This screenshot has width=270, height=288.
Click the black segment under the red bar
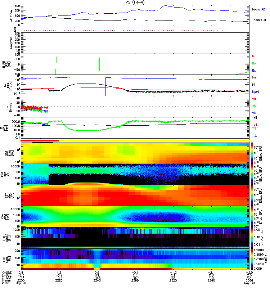click(x=43, y=142)
